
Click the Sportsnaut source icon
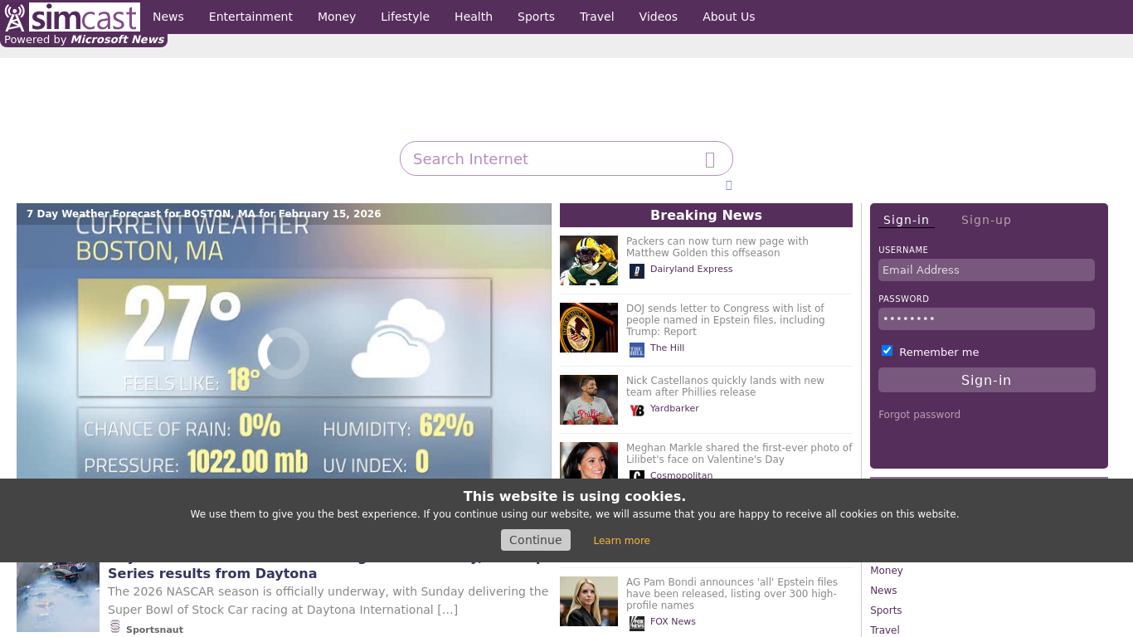tap(115, 627)
